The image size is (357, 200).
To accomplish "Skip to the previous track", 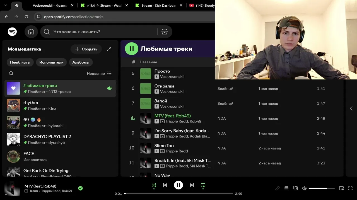I will pyautogui.click(x=165, y=185).
